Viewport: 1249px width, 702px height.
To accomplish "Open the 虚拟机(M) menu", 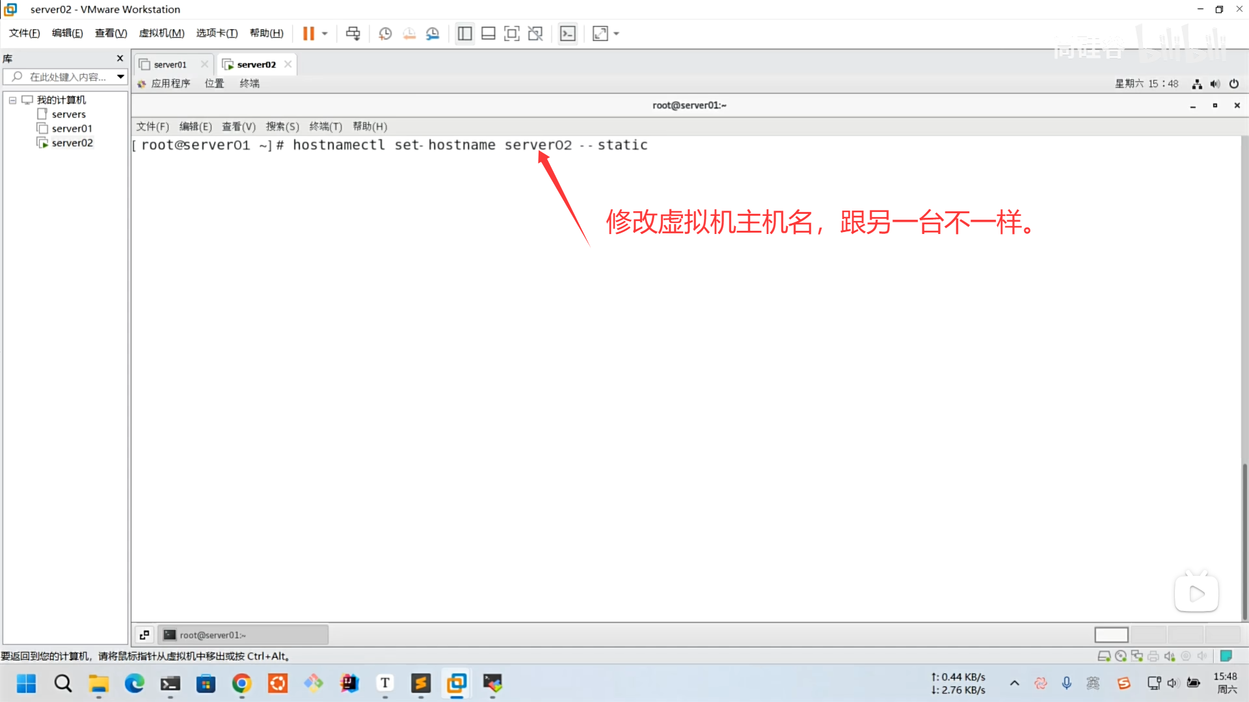I will coord(161,33).
